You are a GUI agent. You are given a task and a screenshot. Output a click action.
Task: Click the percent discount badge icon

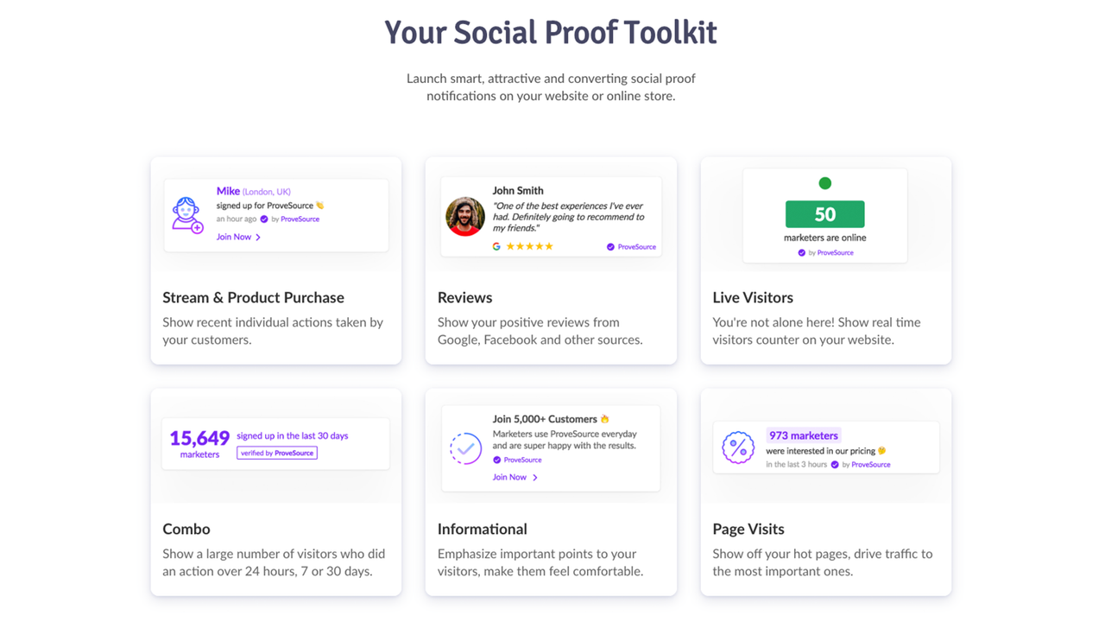[738, 447]
